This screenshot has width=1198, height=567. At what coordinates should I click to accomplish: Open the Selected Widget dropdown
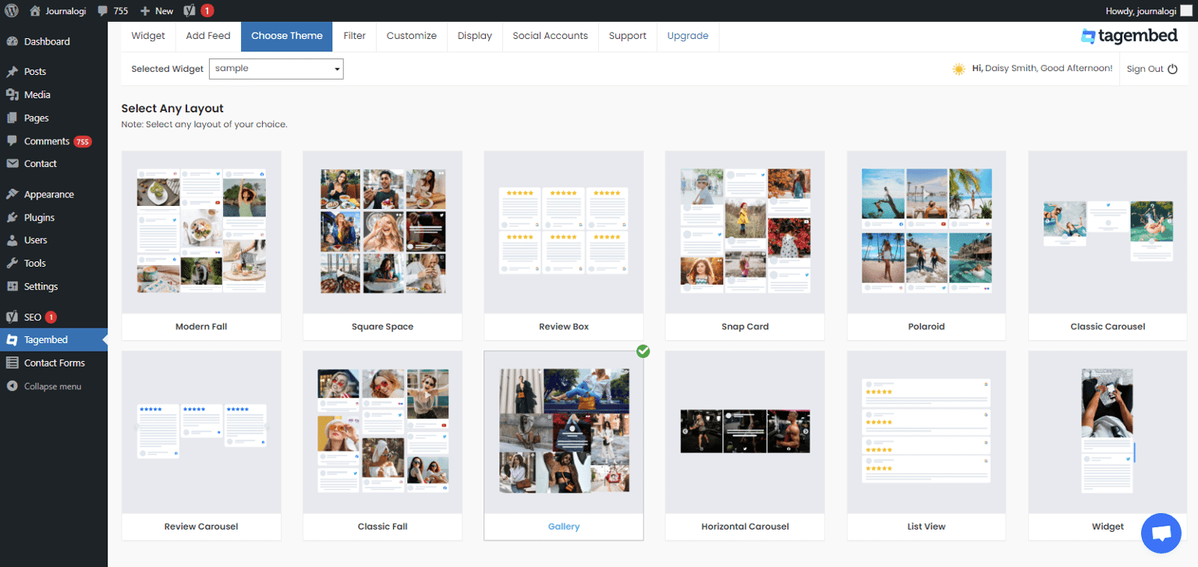(x=276, y=69)
